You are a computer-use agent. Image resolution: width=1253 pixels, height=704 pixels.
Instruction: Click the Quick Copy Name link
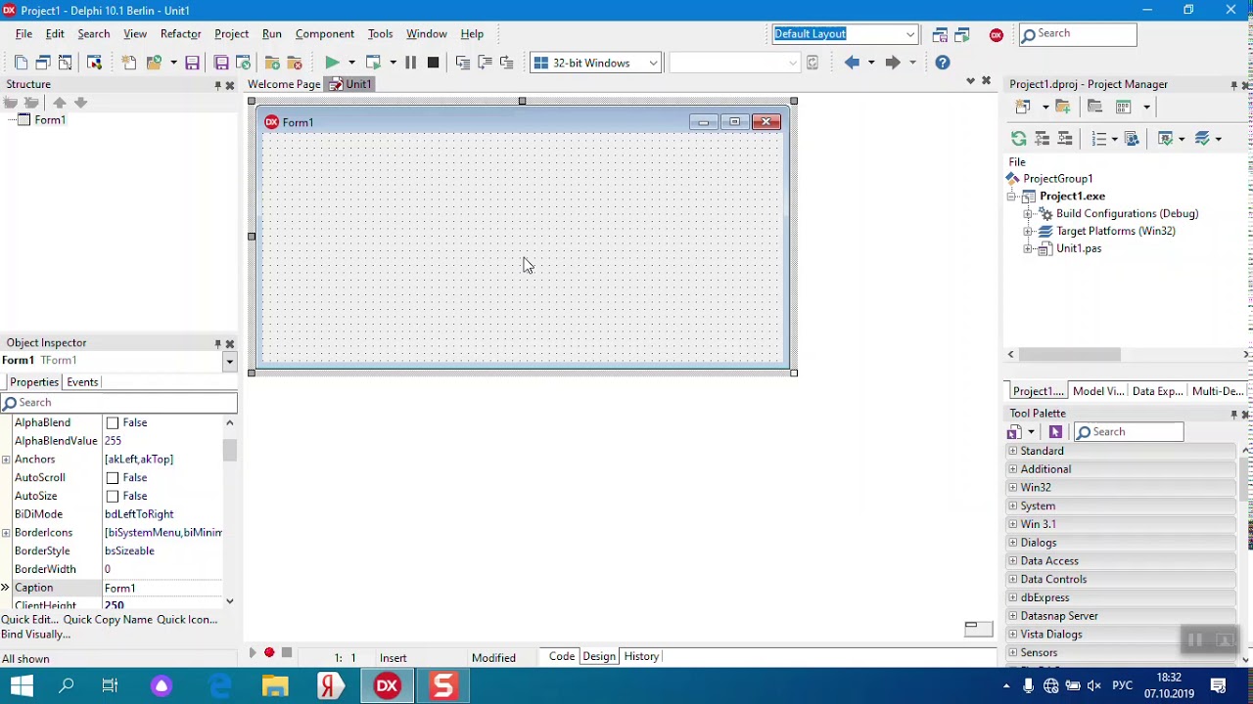tap(108, 620)
